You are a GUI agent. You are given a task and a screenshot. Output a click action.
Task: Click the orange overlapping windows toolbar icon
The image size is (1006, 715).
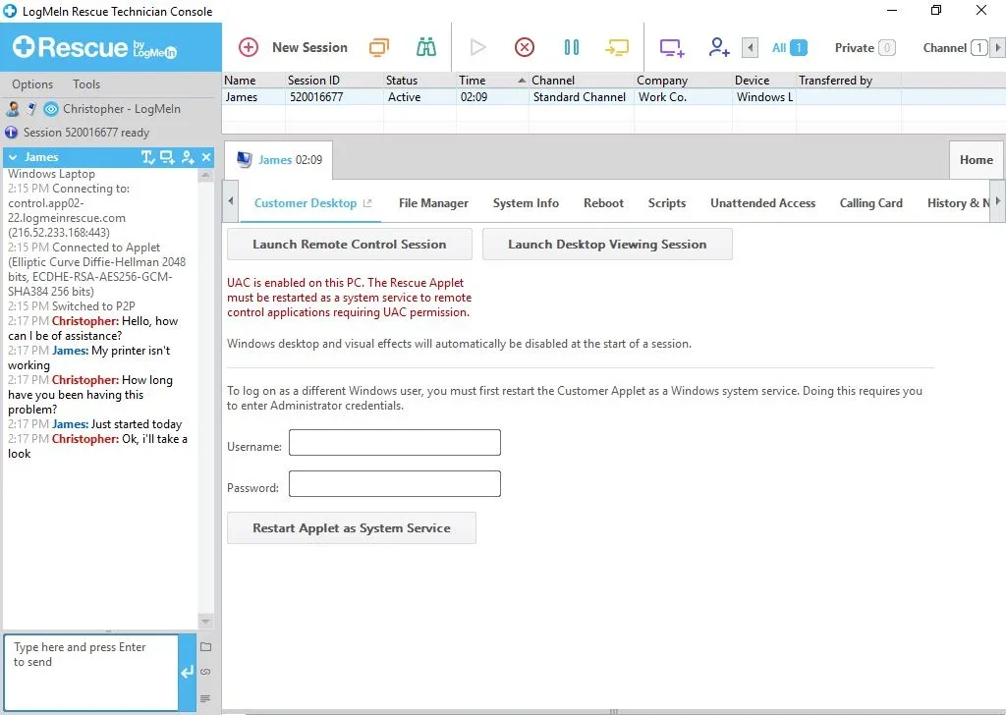pos(379,47)
